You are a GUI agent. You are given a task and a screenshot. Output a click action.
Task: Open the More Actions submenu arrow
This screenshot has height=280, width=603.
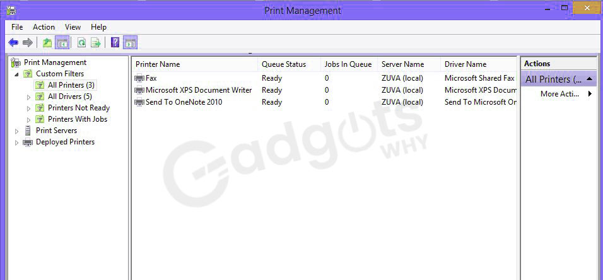click(590, 93)
